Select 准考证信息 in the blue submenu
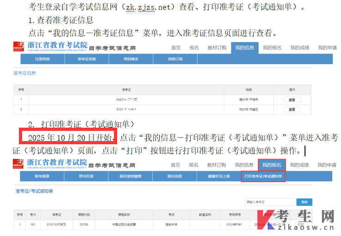This screenshot has width=341, height=236. click(x=86, y=59)
